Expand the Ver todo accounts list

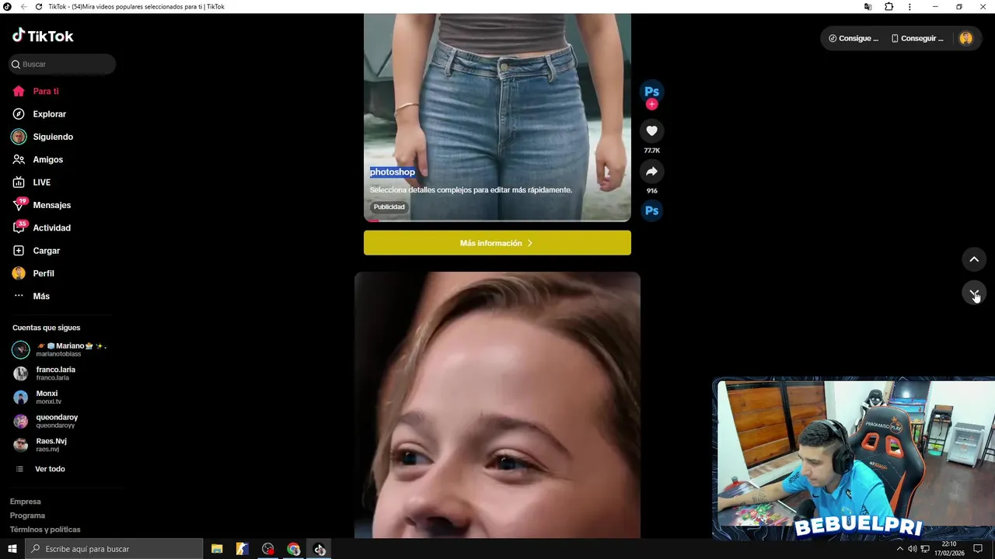point(50,469)
